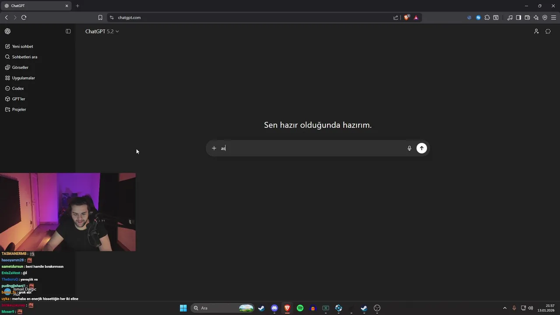Viewport: 560px width, 315px height.
Task: Open Brave Shields lion icon
Action: coord(406,17)
